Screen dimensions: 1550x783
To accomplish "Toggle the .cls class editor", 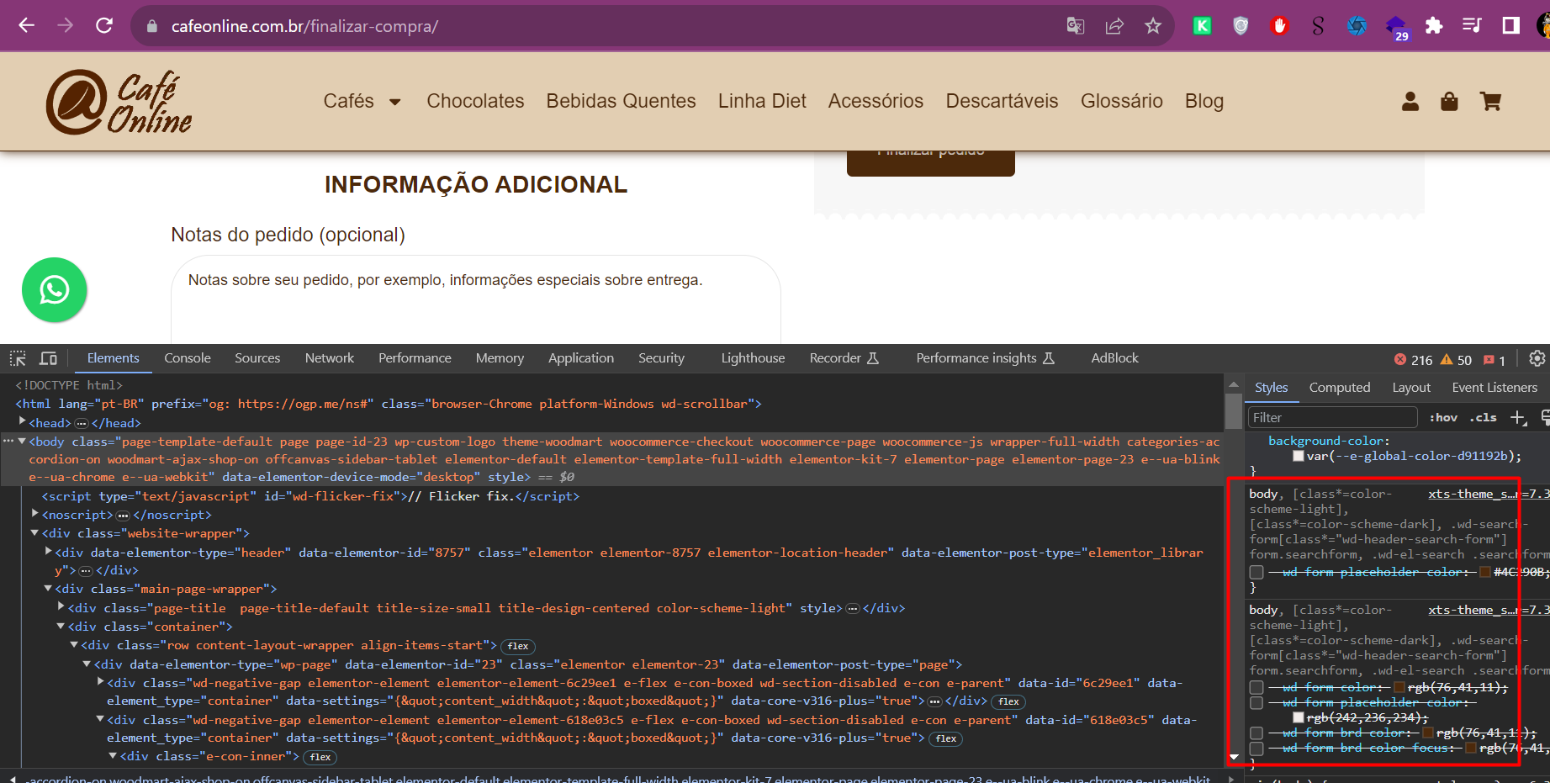I will [1483, 417].
